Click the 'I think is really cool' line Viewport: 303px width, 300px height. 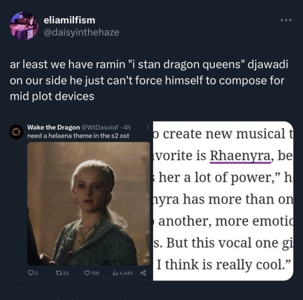click(223, 265)
